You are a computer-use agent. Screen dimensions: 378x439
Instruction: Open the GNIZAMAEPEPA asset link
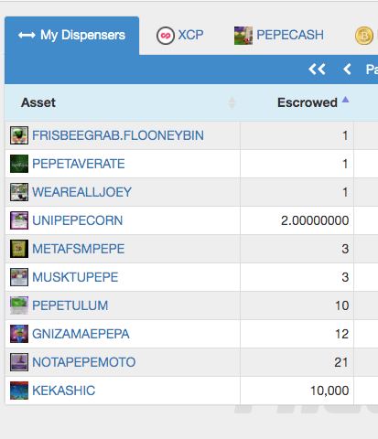point(81,334)
